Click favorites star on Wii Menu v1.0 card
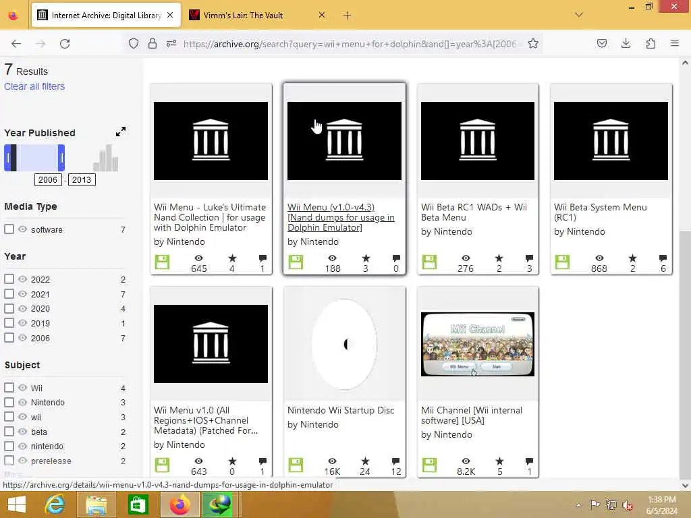691x518 pixels. (x=232, y=461)
